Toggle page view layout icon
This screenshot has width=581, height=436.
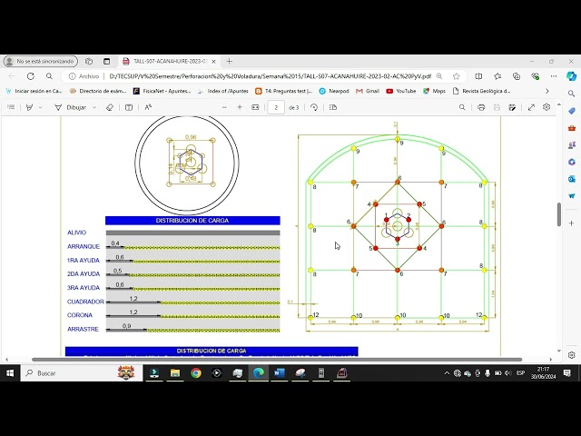[333, 107]
